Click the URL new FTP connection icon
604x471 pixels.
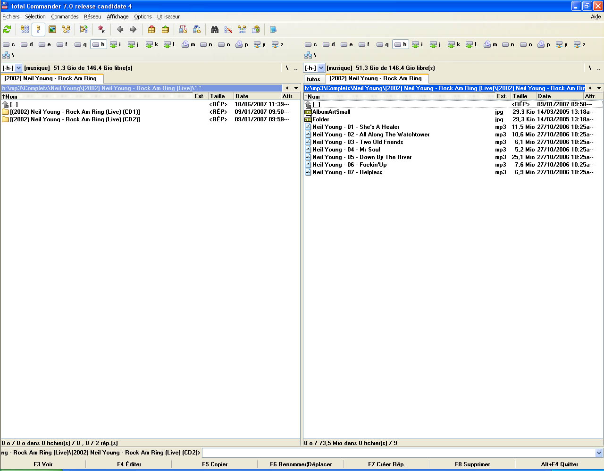197,30
